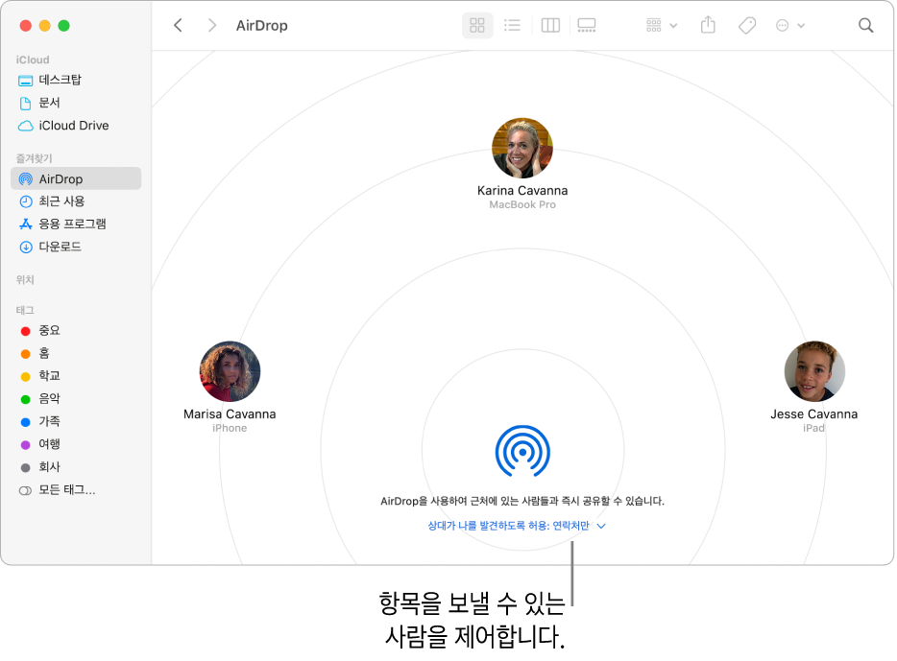This screenshot has height=661, width=897.
Task: Open the 응용 프로그램 sidebar item
Action: [x=75, y=224]
